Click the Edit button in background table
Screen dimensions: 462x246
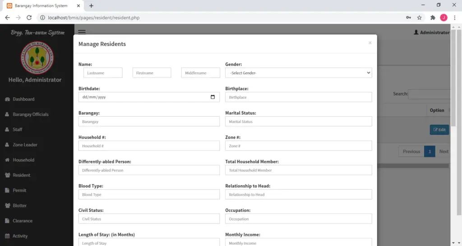tap(439, 130)
